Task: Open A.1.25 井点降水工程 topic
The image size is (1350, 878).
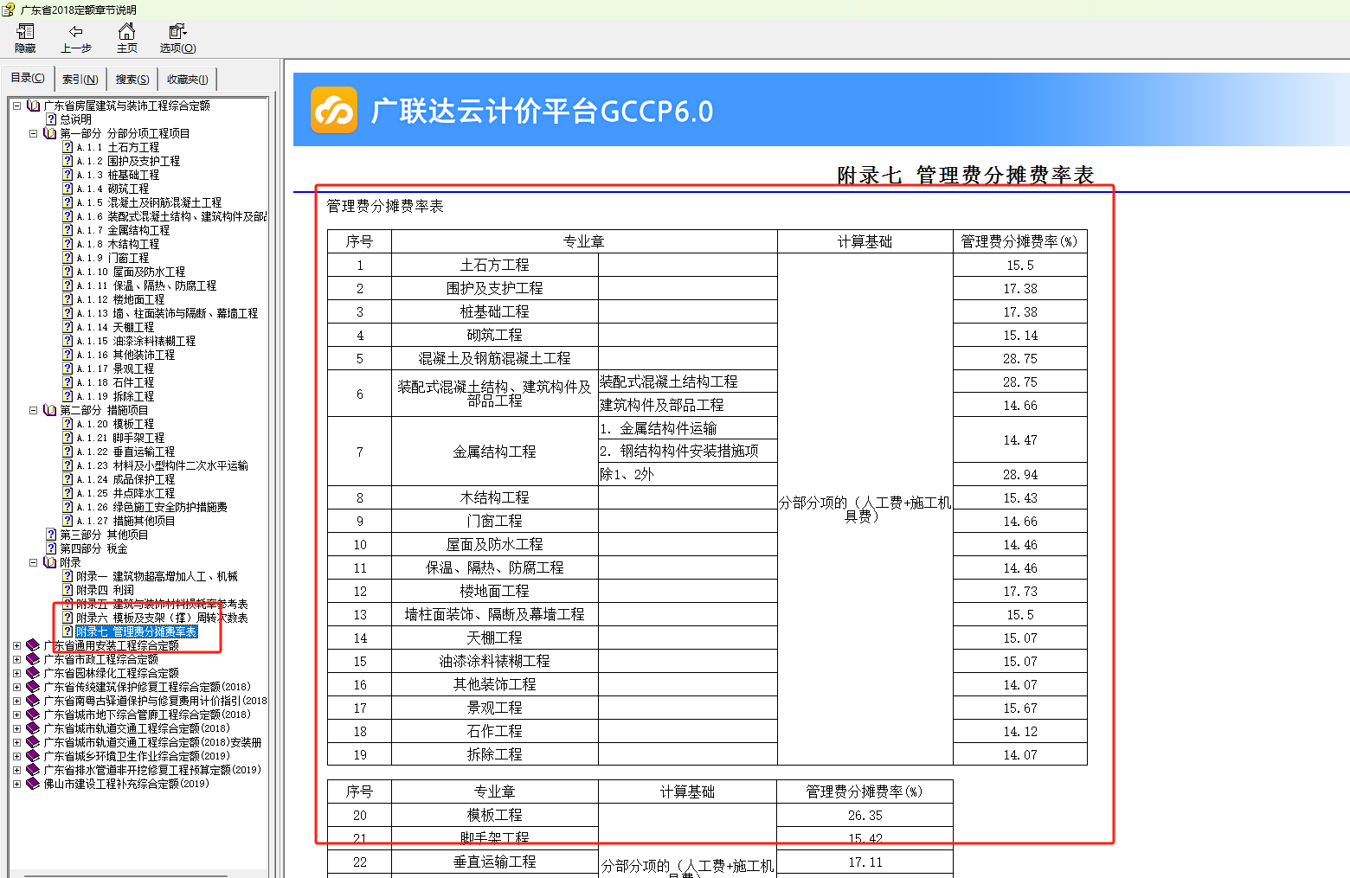Action: coord(125,493)
